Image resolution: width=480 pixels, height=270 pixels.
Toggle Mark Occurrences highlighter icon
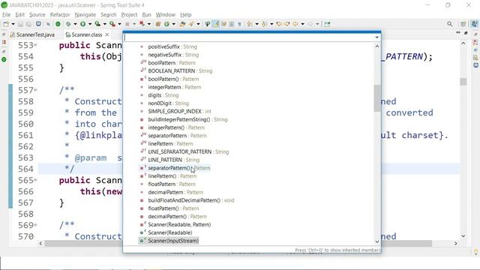(x=216, y=24)
